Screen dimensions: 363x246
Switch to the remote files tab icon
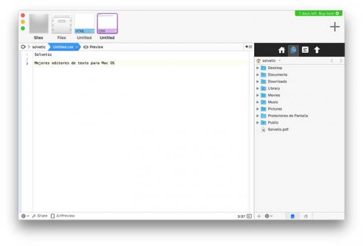306,216
